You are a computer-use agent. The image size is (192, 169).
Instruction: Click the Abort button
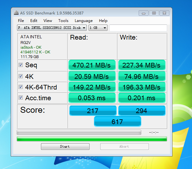click(x=125, y=146)
